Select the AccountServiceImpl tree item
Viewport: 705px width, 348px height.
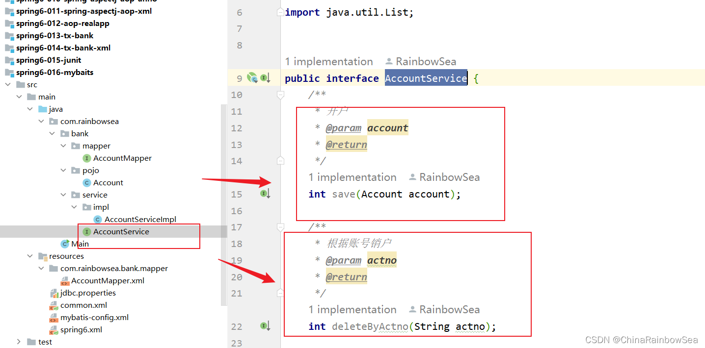pyautogui.click(x=113, y=220)
